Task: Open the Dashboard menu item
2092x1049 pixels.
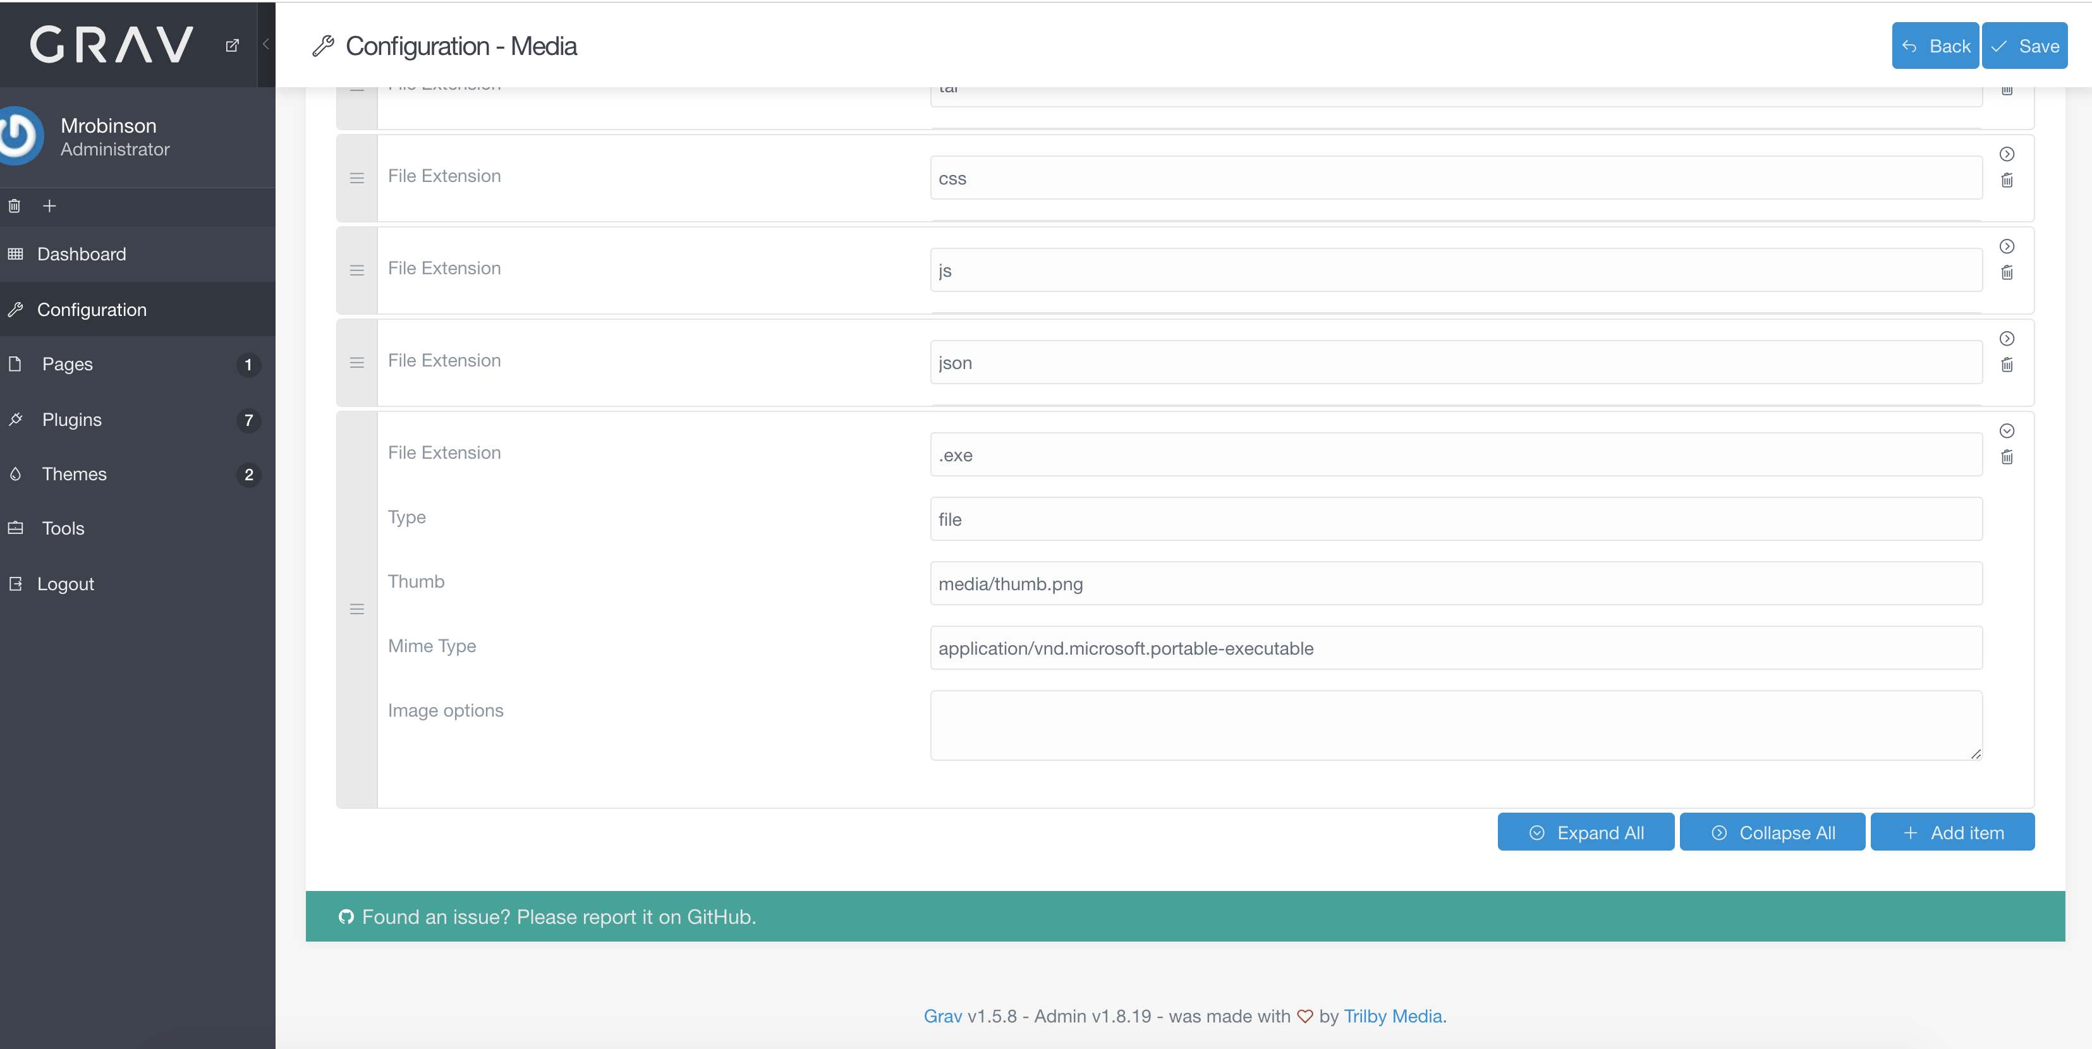Action: [x=137, y=254]
